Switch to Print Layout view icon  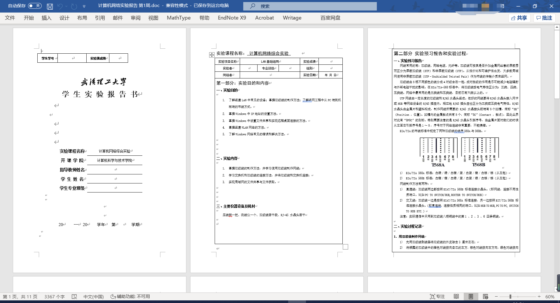(471, 297)
